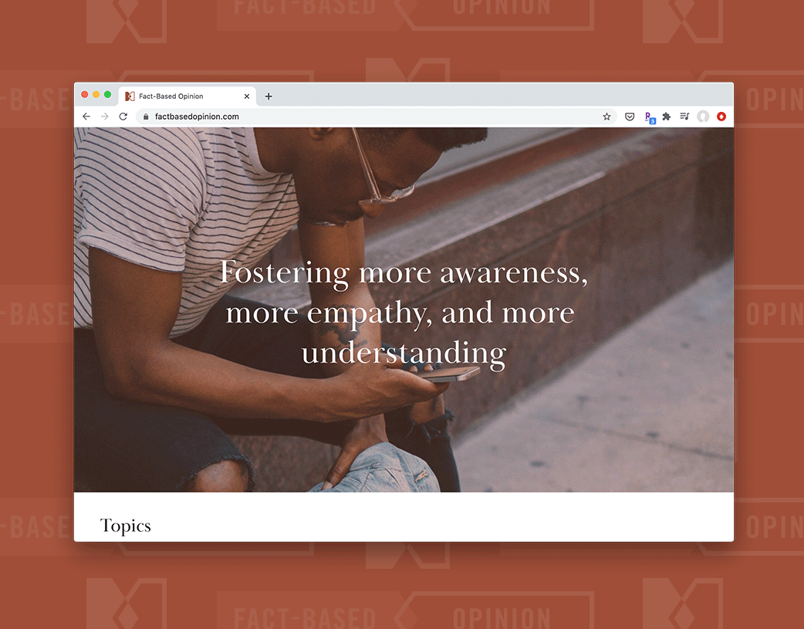This screenshot has height=629, width=804.
Task: View site info via the lock icon
Action: tap(146, 117)
